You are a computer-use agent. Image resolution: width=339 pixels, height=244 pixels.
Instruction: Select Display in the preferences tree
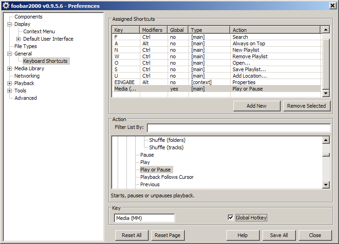tap(22, 24)
